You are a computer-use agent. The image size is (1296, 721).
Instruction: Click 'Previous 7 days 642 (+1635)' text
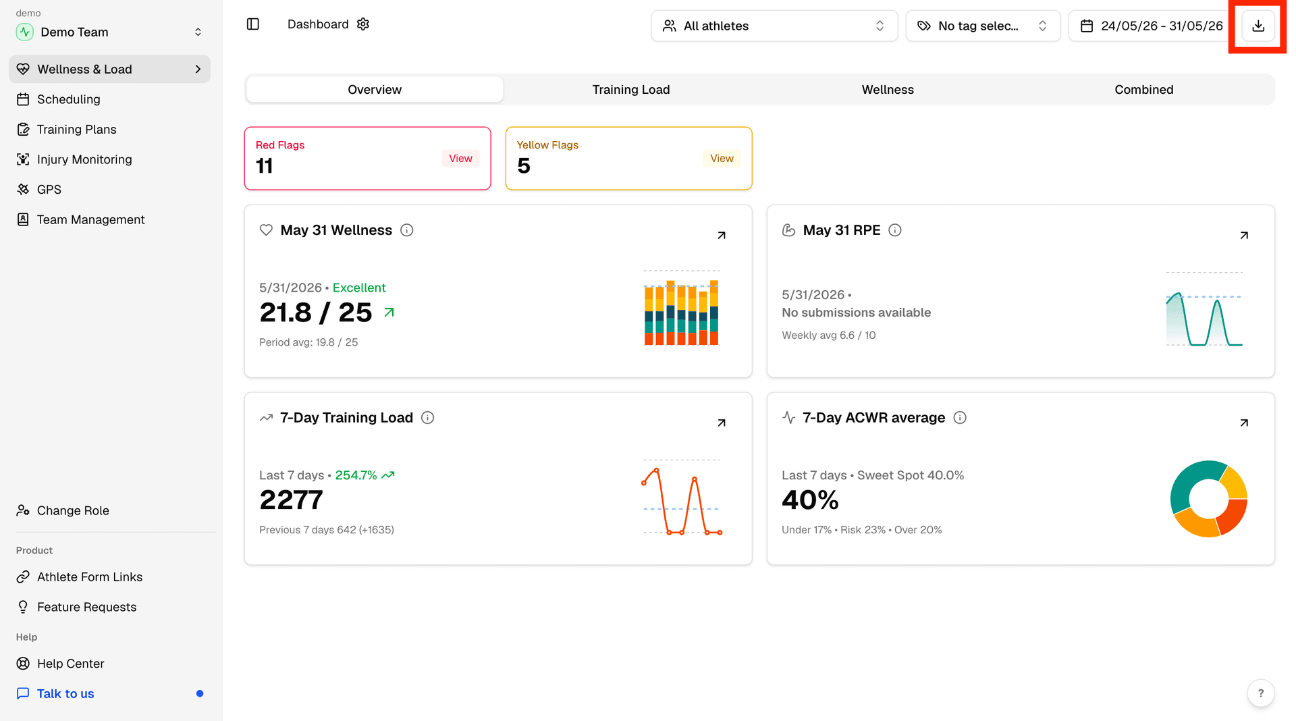click(x=327, y=530)
